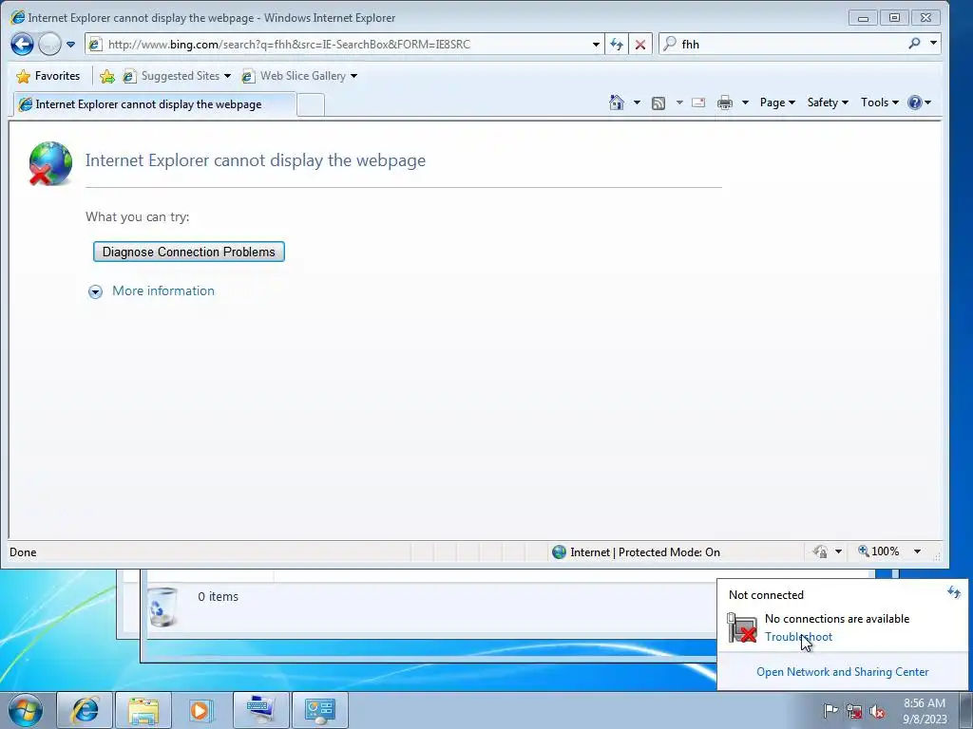Screen dimensions: 973x729
Task: Refresh the page with address bar arrows icon
Action: point(616,45)
